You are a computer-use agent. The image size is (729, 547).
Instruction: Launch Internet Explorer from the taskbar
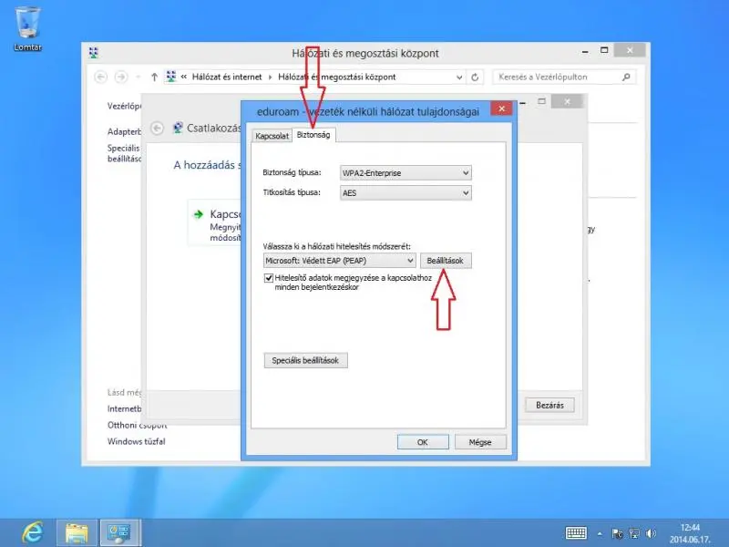tap(33, 532)
